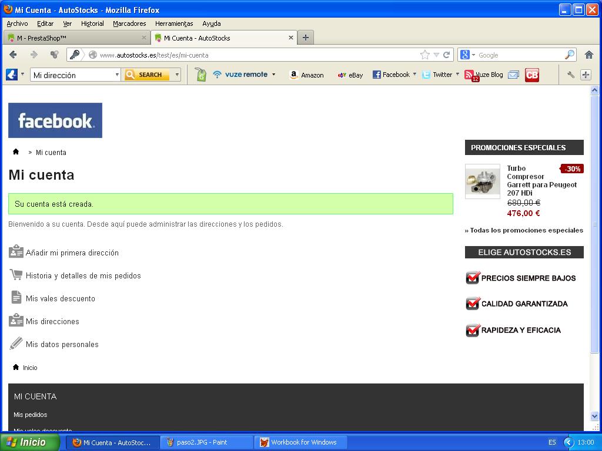Go back with the browser back arrow
This screenshot has height=451, width=602.
pos(13,55)
